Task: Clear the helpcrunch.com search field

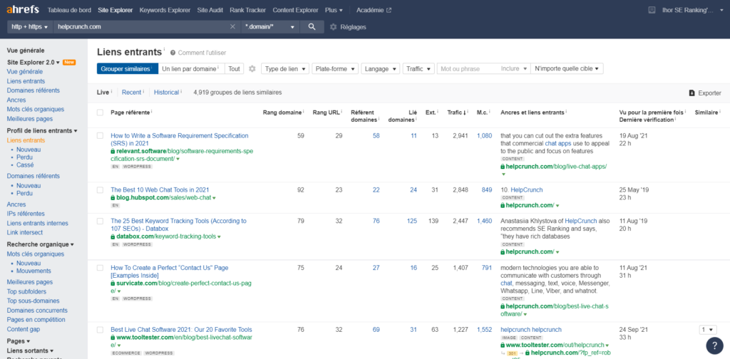Action: tap(232, 27)
